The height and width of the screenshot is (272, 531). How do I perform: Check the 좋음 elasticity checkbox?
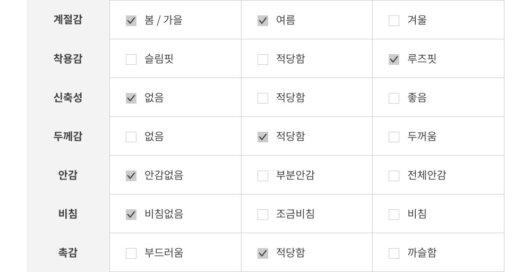[394, 98]
